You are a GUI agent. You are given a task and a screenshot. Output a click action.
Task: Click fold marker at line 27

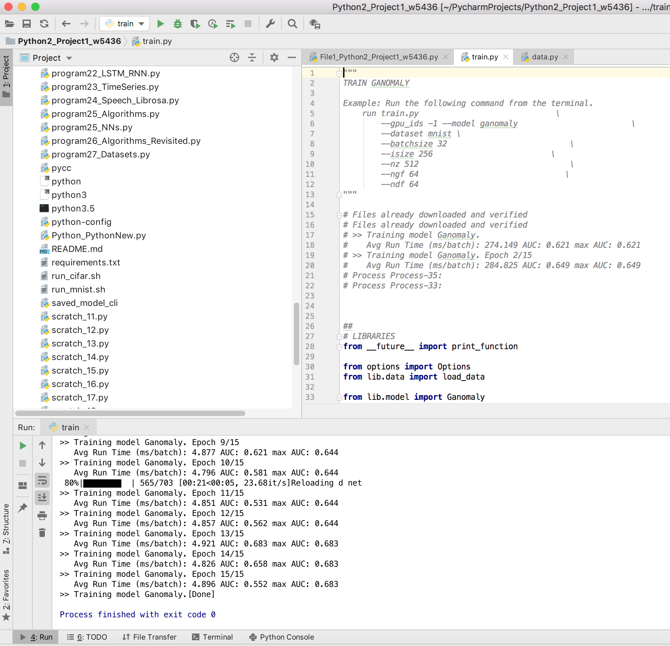point(339,336)
